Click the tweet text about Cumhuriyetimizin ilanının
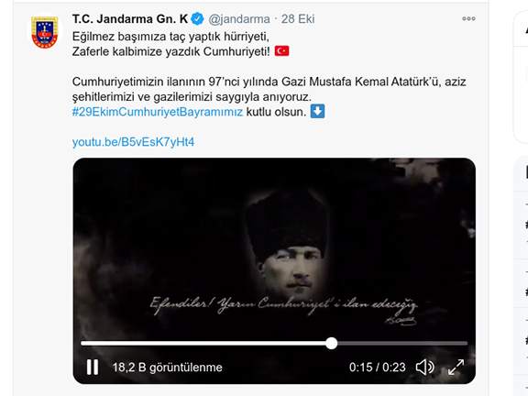The image size is (528, 396). (x=269, y=89)
